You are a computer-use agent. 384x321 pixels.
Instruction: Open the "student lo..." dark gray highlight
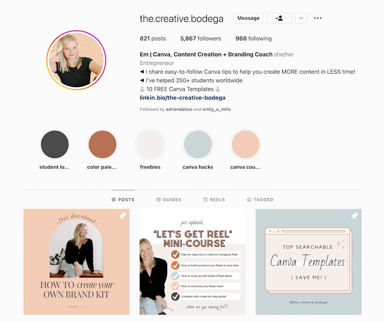[55, 144]
